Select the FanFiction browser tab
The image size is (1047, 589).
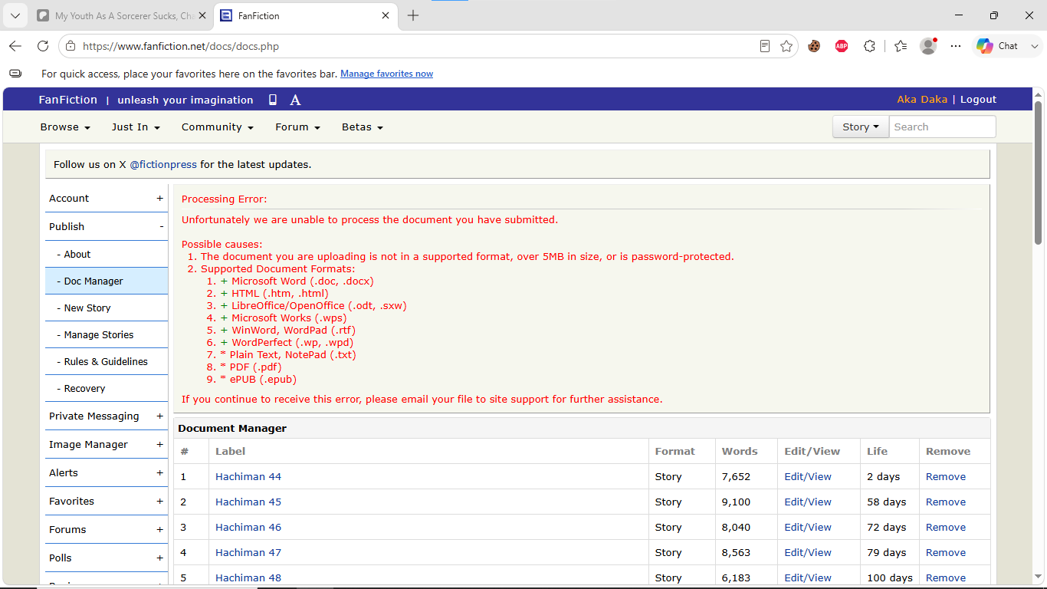[x=307, y=15]
